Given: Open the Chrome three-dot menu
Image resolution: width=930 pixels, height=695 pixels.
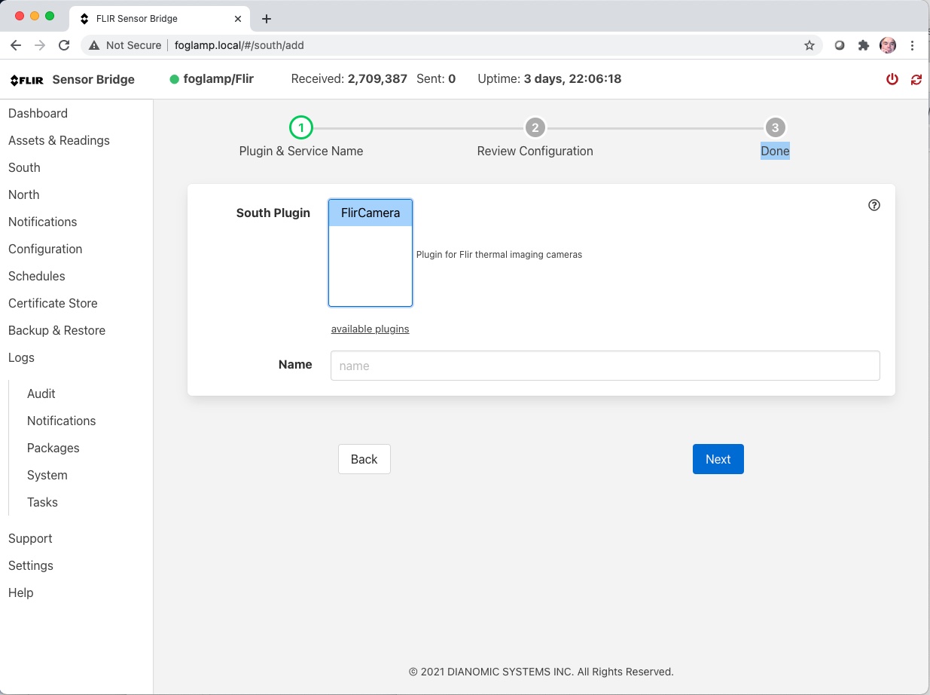Looking at the screenshot, I should point(913,45).
